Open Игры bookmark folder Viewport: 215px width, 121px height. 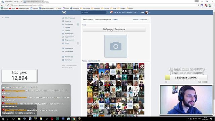click(114, 8)
